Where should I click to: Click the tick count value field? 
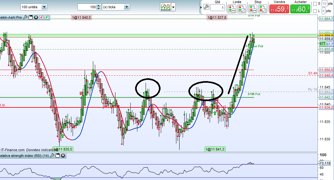[x=87, y=7]
